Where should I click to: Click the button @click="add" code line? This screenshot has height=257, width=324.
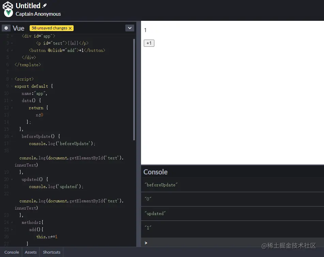tap(67, 51)
